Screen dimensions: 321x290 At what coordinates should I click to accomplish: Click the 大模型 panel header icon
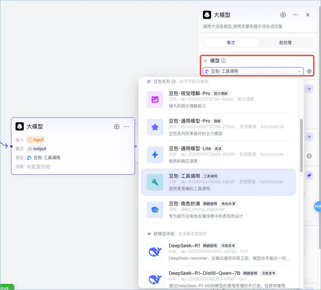(207, 15)
